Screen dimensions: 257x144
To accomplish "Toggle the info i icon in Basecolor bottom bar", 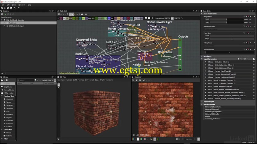I will pyautogui.click(x=148, y=139).
